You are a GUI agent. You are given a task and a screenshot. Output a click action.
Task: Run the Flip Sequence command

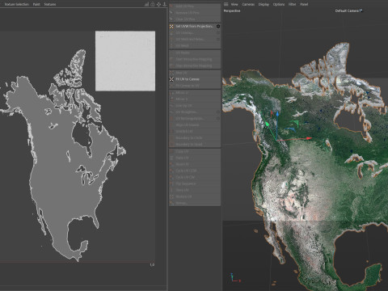coord(195,183)
